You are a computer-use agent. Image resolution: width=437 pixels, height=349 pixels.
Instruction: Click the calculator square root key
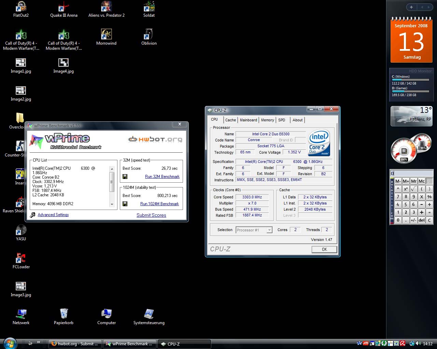[414, 189]
